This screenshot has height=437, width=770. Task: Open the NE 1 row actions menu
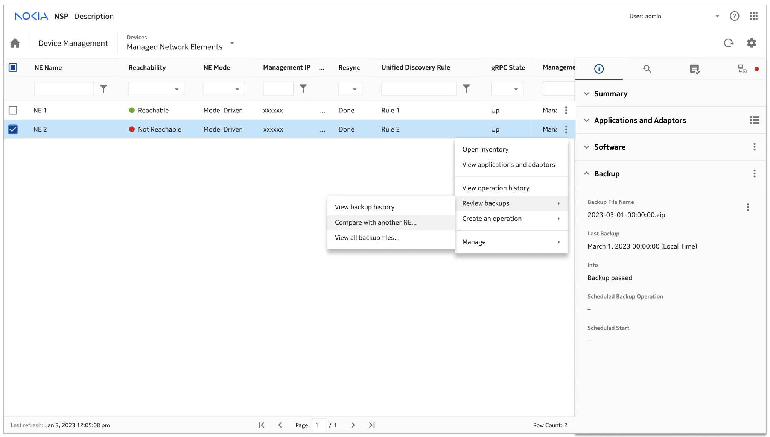pos(566,110)
